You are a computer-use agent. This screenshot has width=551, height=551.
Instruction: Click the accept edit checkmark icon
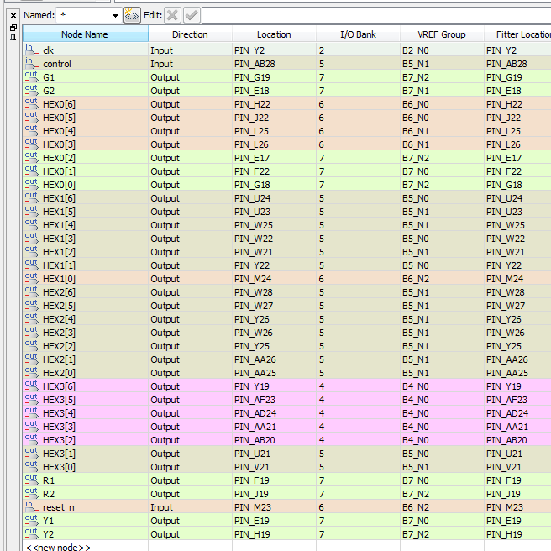coord(192,15)
